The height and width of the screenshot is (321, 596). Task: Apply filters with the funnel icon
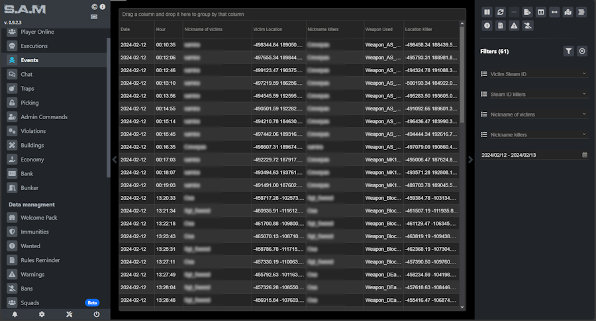coord(568,51)
